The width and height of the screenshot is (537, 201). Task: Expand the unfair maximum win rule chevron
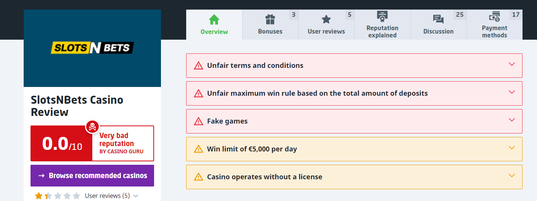tap(512, 92)
